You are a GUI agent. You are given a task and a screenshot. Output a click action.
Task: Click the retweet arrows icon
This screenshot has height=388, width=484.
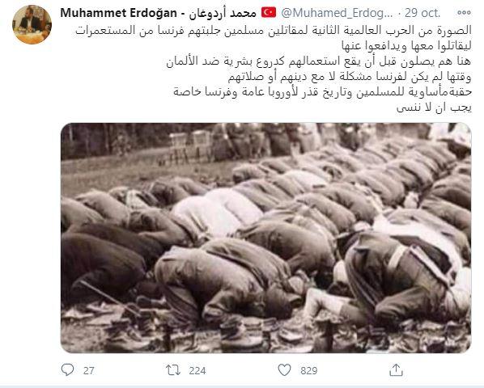pyautogui.click(x=173, y=370)
